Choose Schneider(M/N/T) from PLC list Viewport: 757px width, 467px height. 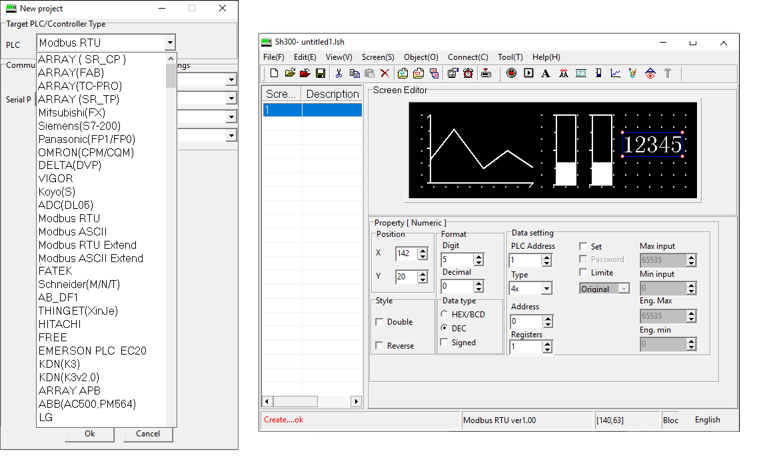(x=79, y=284)
